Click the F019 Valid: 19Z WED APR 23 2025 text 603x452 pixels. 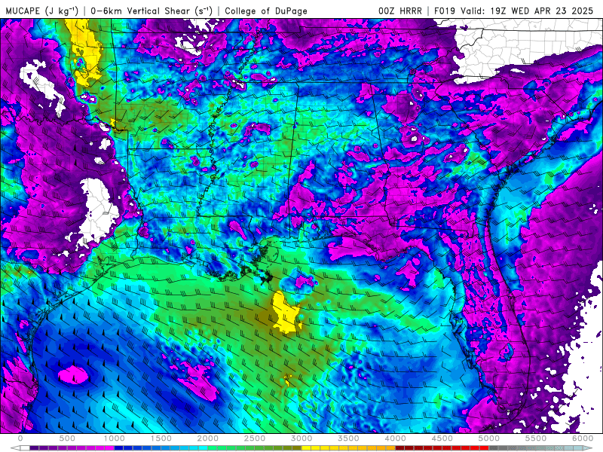tap(514, 11)
